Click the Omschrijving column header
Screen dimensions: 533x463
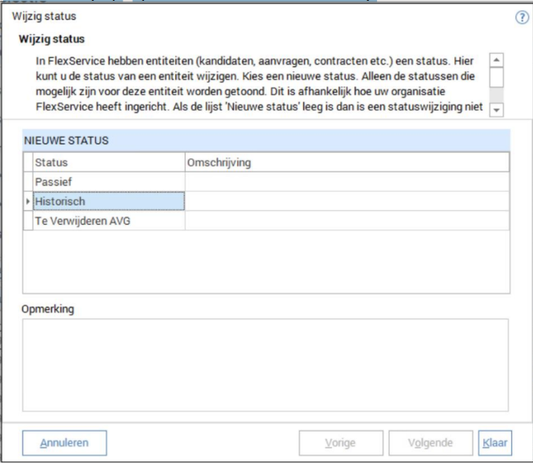point(347,162)
